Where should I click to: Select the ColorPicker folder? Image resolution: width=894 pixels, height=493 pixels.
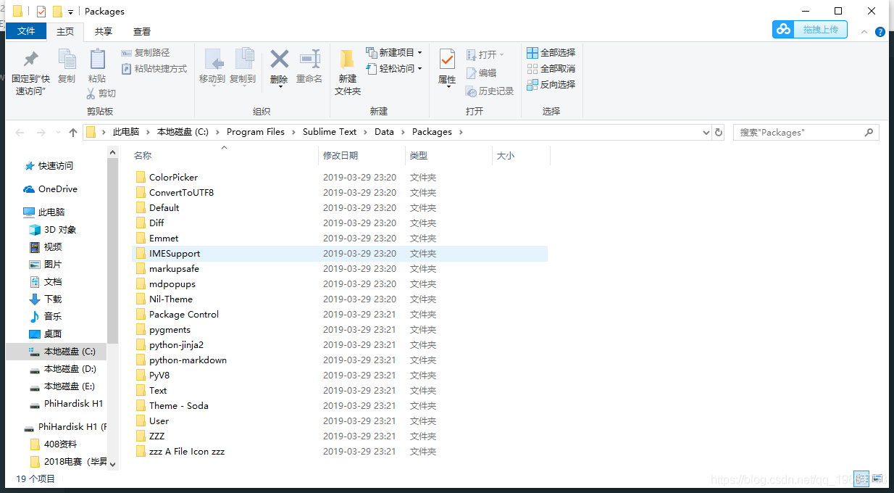173,177
